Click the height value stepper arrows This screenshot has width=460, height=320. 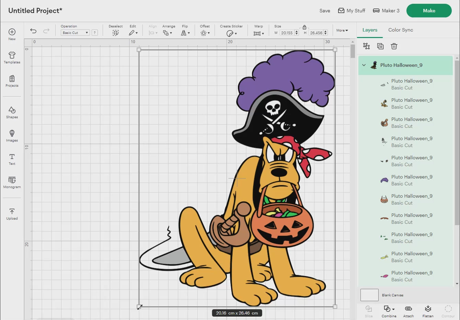(325, 33)
